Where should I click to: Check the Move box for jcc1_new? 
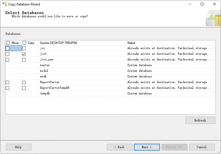[x=7, y=60]
